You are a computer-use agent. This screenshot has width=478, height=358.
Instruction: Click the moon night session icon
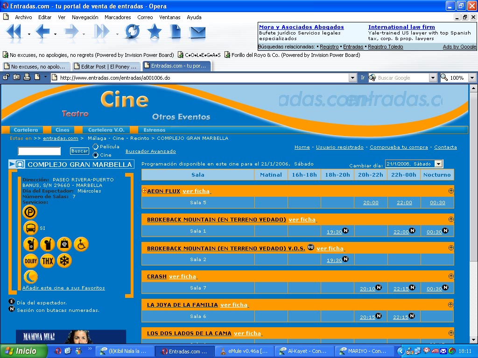point(31,277)
